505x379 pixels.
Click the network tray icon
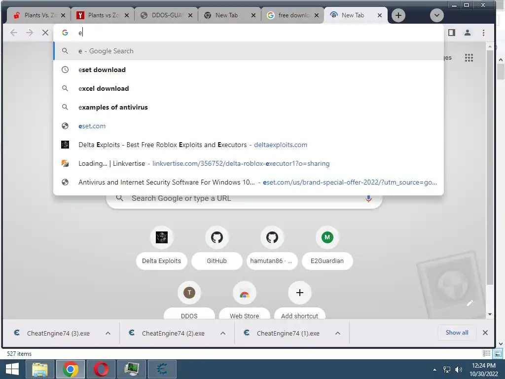(x=447, y=370)
